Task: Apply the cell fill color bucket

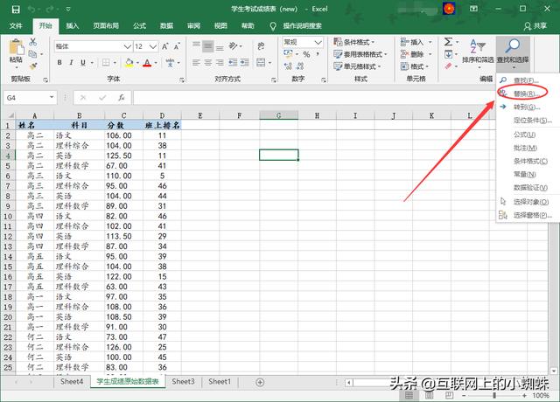Action: click(129, 63)
